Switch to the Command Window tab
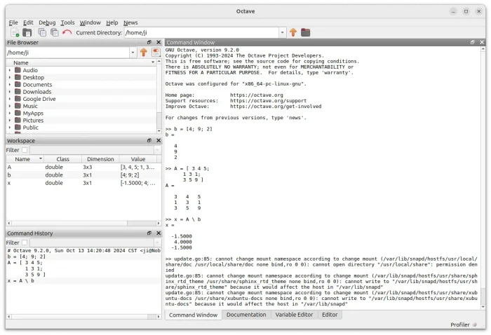This screenshot has width=491, height=335. pos(193,315)
